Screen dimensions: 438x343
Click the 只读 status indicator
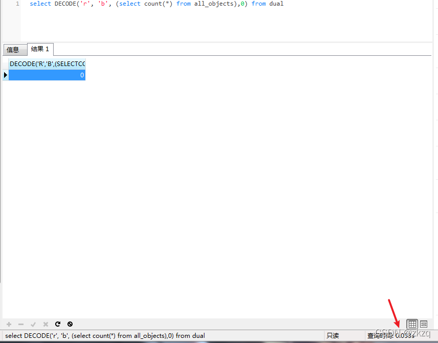pos(333,336)
